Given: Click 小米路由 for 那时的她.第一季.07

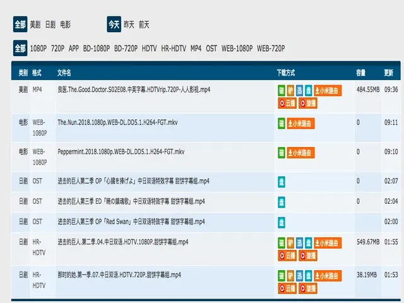Looking at the screenshot, I should tap(328, 276).
